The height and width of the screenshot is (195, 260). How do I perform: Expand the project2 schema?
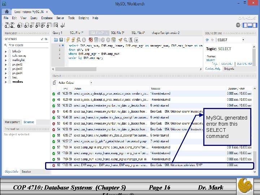coord(6,65)
